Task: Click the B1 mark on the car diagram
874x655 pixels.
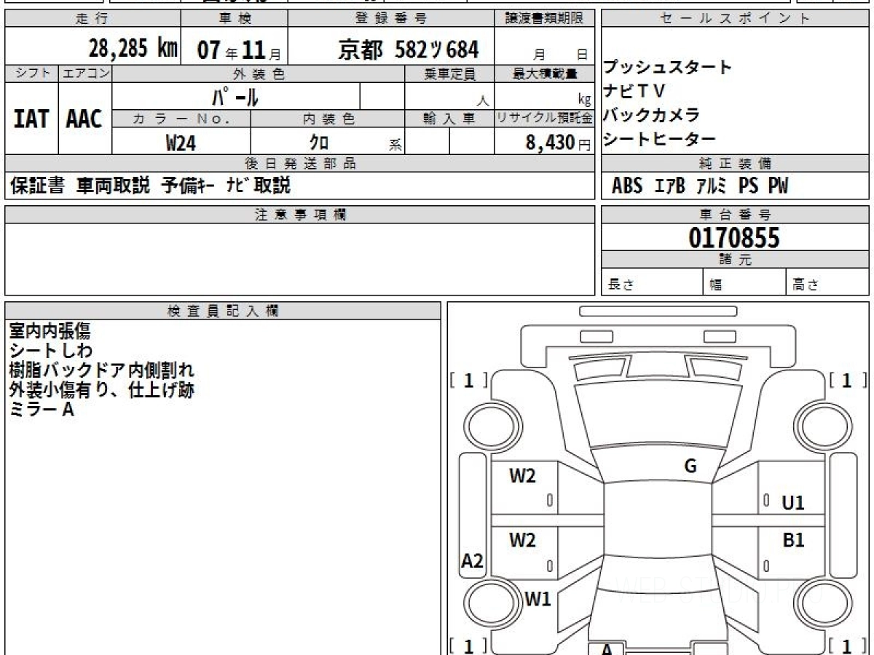Action: [x=793, y=540]
